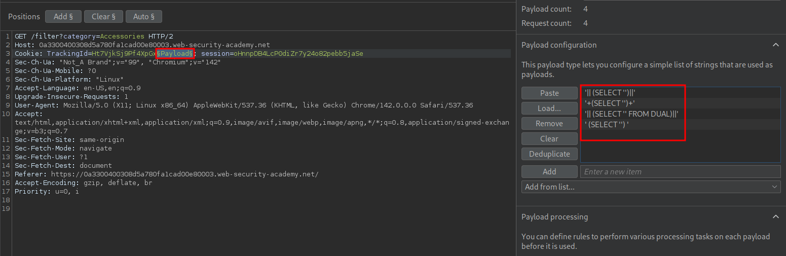Select the payload containing FROM DUAL

click(x=631, y=114)
